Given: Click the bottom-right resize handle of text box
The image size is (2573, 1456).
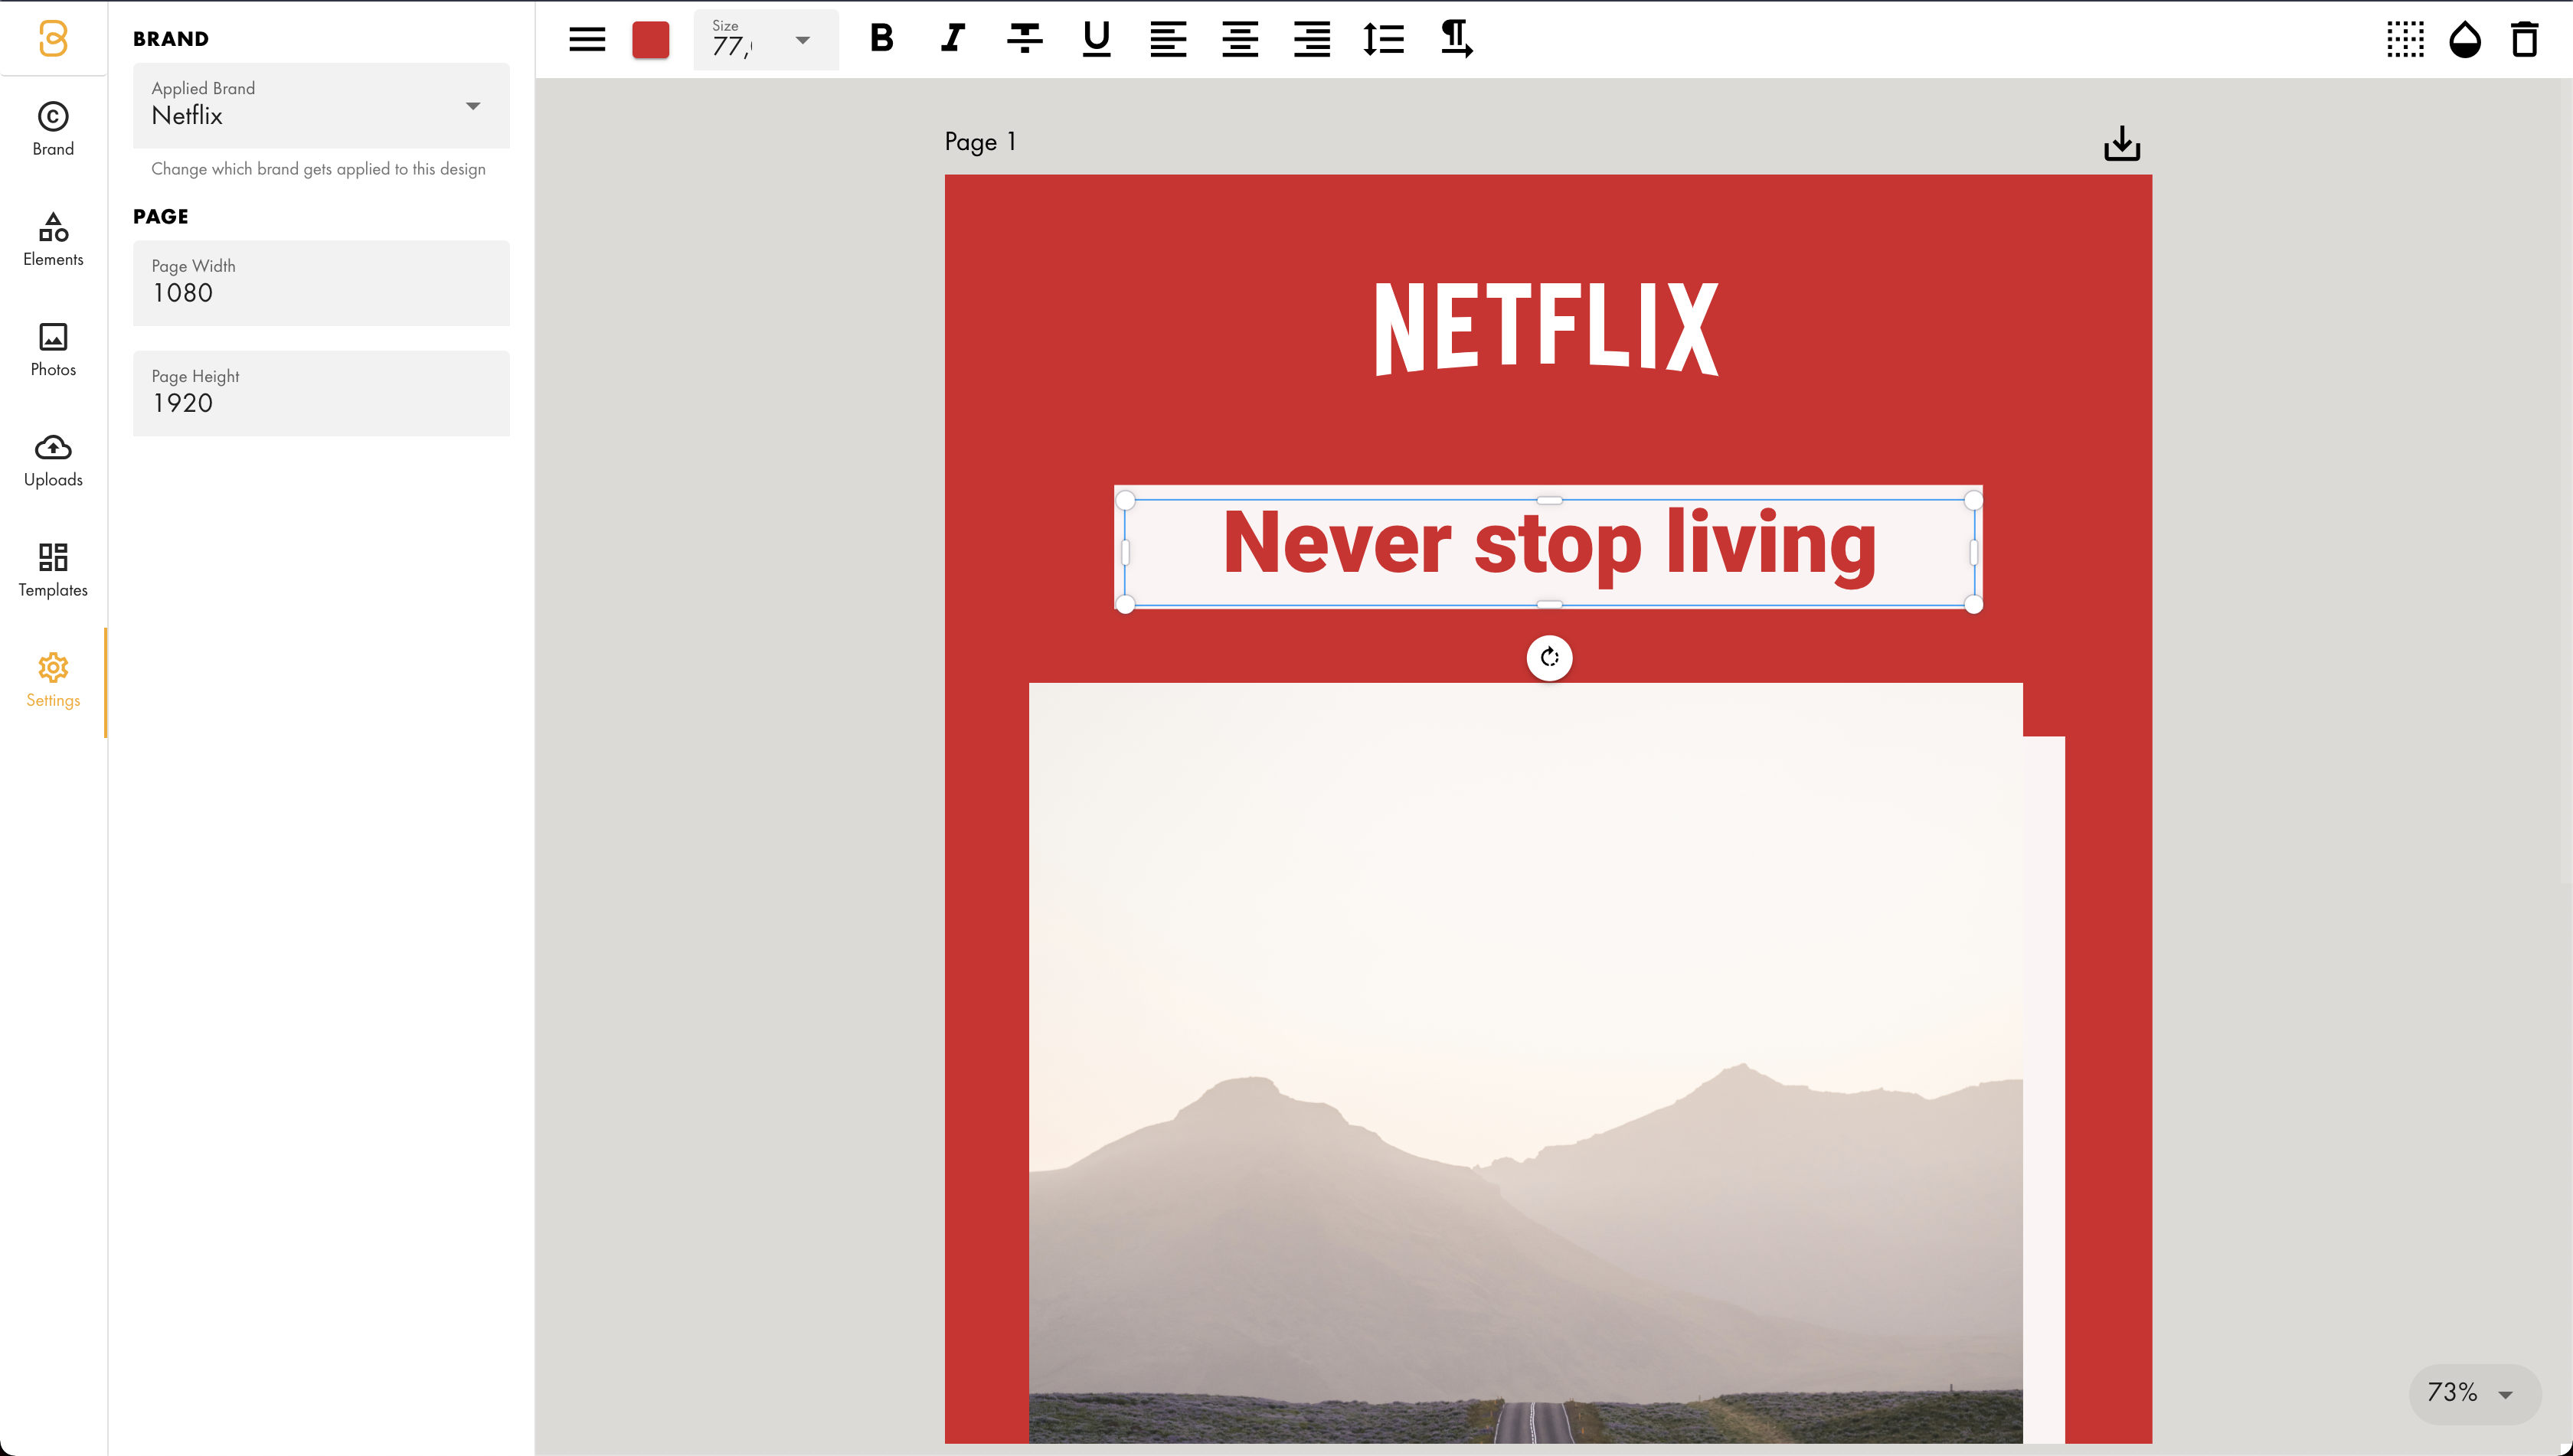Looking at the screenshot, I should point(1973,604).
